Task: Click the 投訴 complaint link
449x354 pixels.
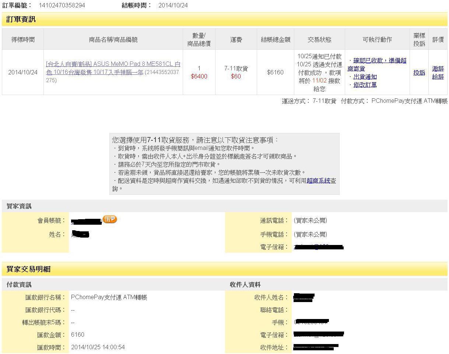Action: (419, 73)
